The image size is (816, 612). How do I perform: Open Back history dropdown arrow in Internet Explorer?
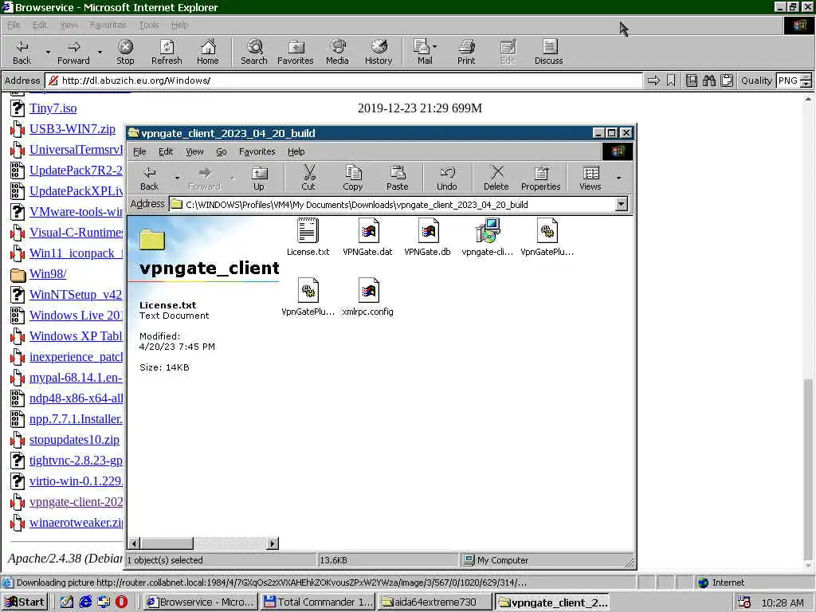point(48,53)
